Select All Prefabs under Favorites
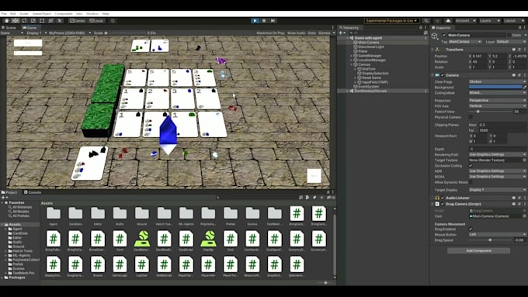Viewport: 528px width, 297px height. click(20, 216)
